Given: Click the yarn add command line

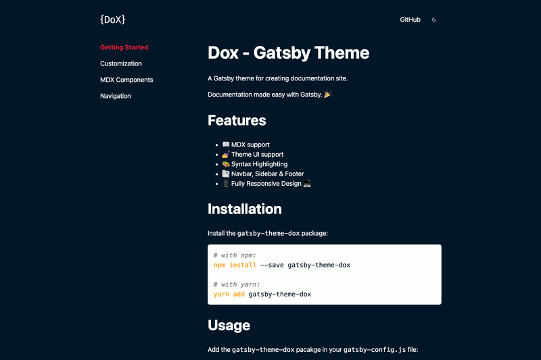Looking at the screenshot, I should click(x=262, y=294).
